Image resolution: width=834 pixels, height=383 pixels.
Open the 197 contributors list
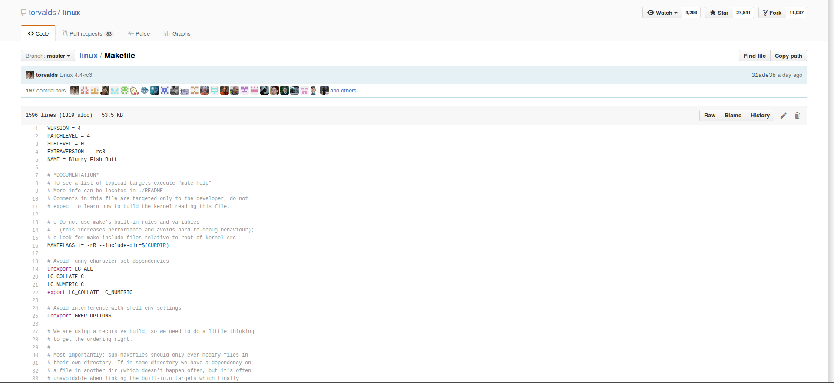point(46,91)
